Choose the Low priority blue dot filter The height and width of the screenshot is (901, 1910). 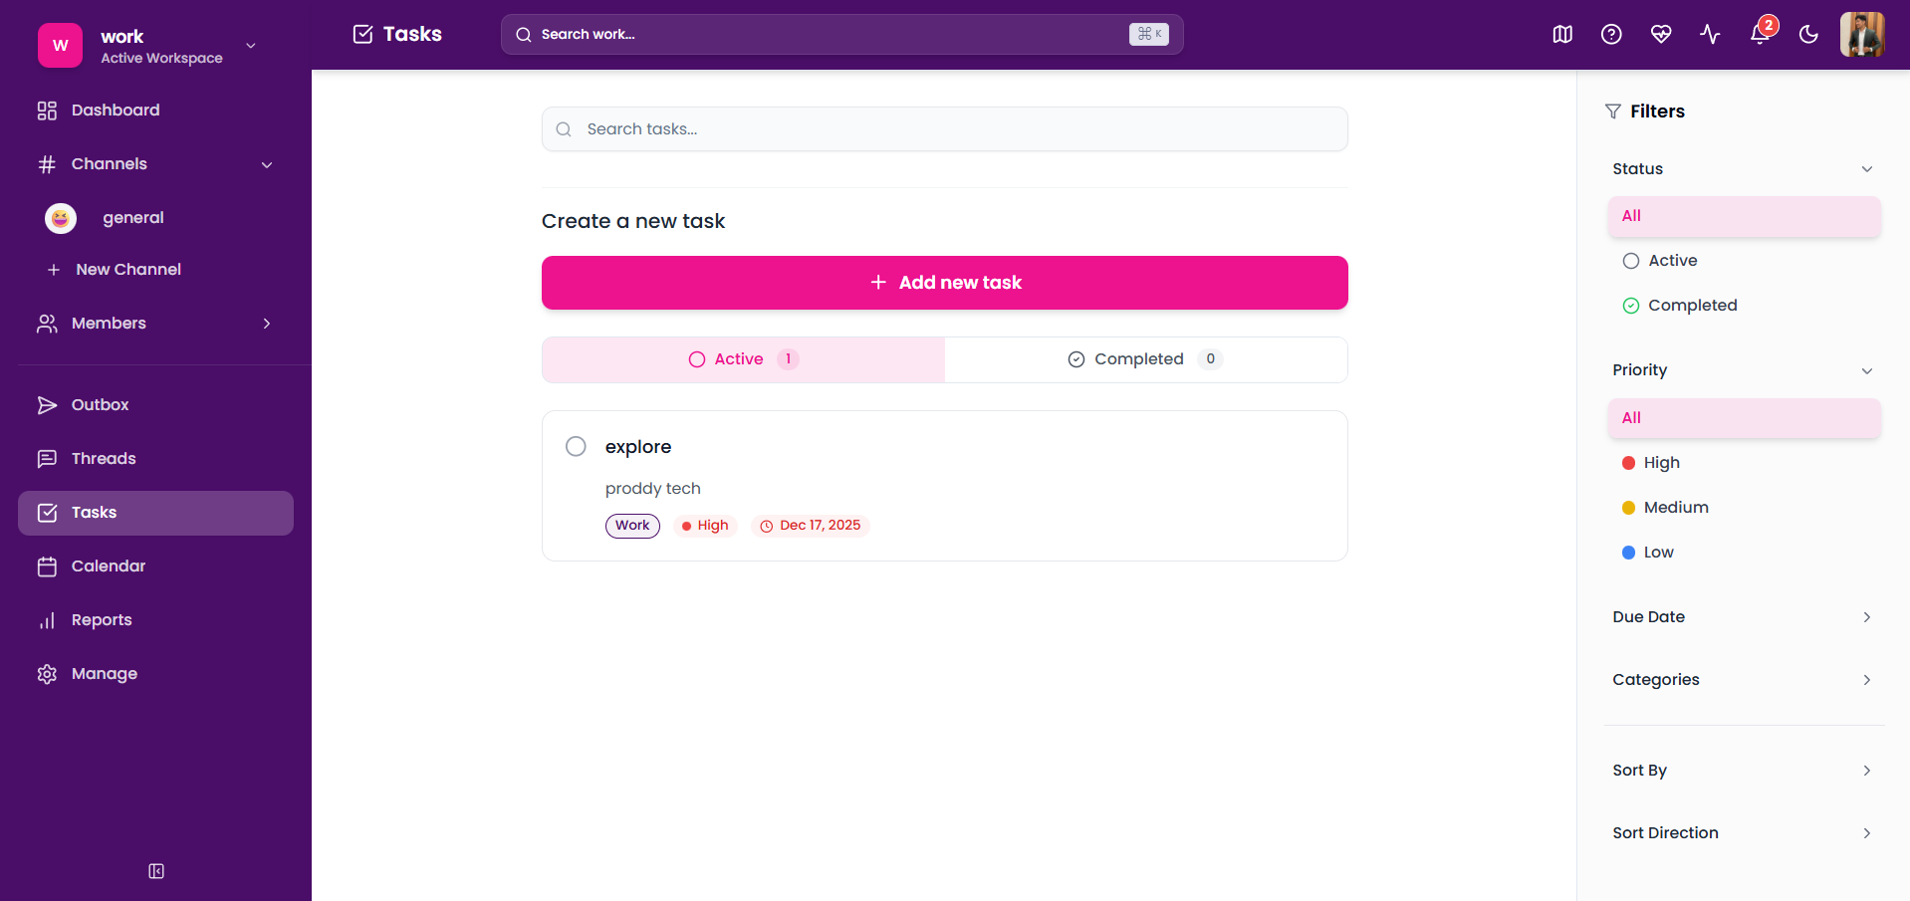point(1658,552)
